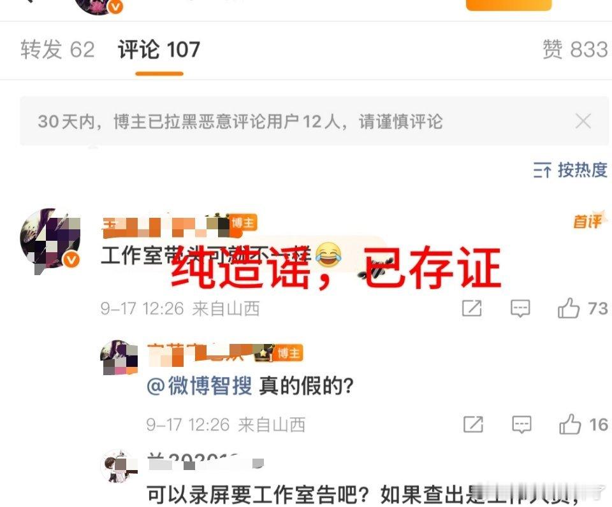Viewport: 612px width, 507px height.
Task: Dismiss the 30天内 blacklist warning banner
Action: coord(583,121)
